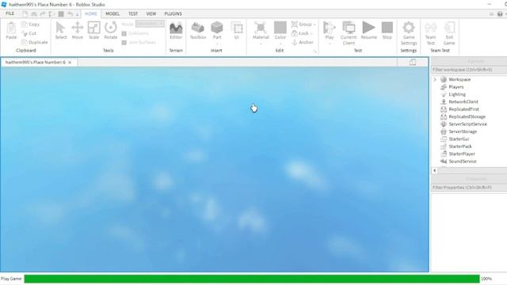Switch to the TEST ribbon tab
Image resolution: width=507 pixels, height=285 pixels.
coord(133,14)
